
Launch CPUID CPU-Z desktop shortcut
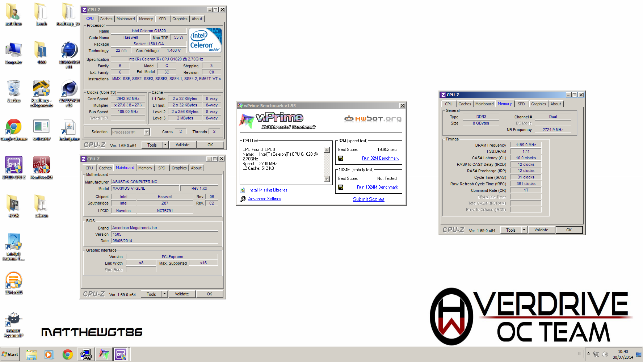14,168
